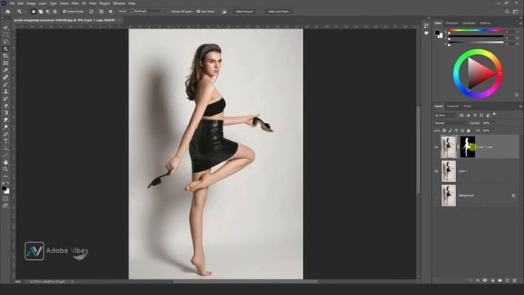The height and width of the screenshot is (295, 524).
Task: Open the tool preset picker arrow
Action: click(25, 11)
